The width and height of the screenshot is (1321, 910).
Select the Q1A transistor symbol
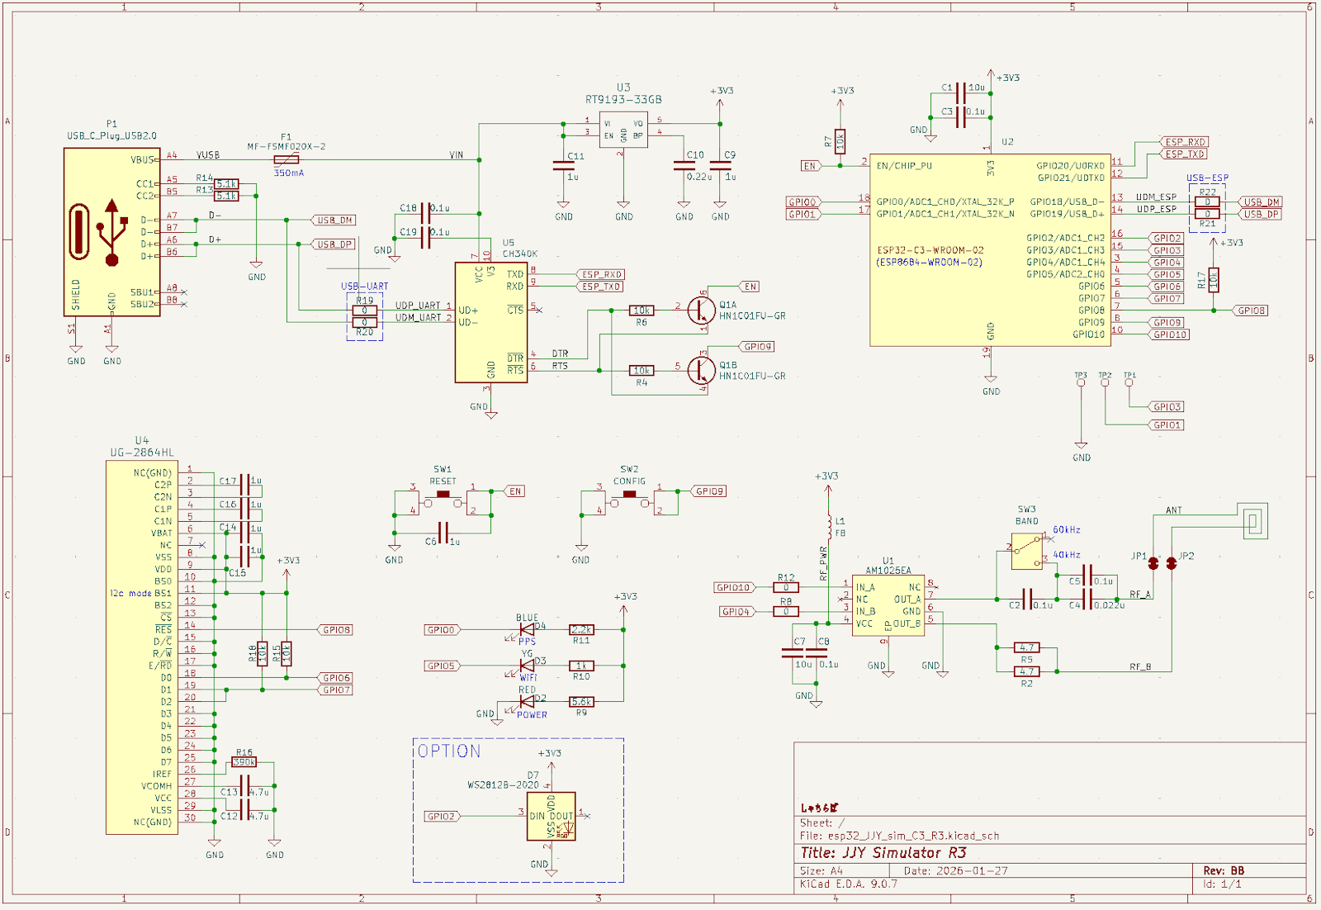pos(701,310)
